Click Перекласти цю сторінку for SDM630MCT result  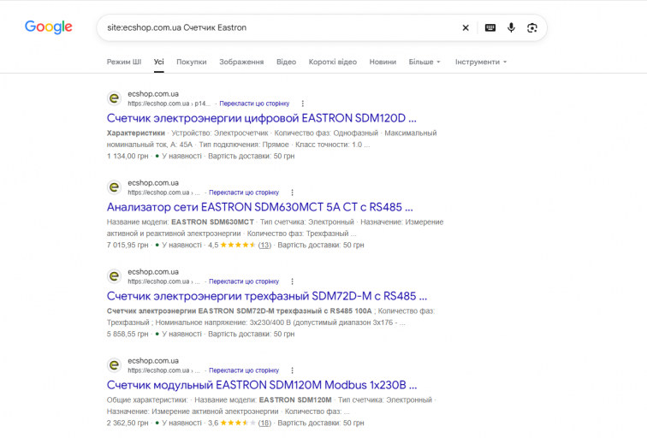pyautogui.click(x=244, y=192)
